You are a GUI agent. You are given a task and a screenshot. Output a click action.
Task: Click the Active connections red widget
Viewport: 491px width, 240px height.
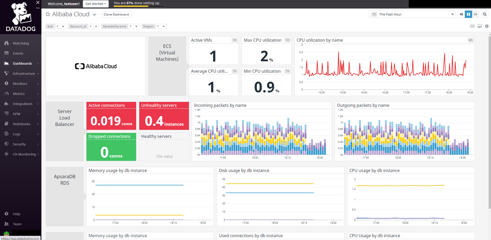[x=111, y=117]
